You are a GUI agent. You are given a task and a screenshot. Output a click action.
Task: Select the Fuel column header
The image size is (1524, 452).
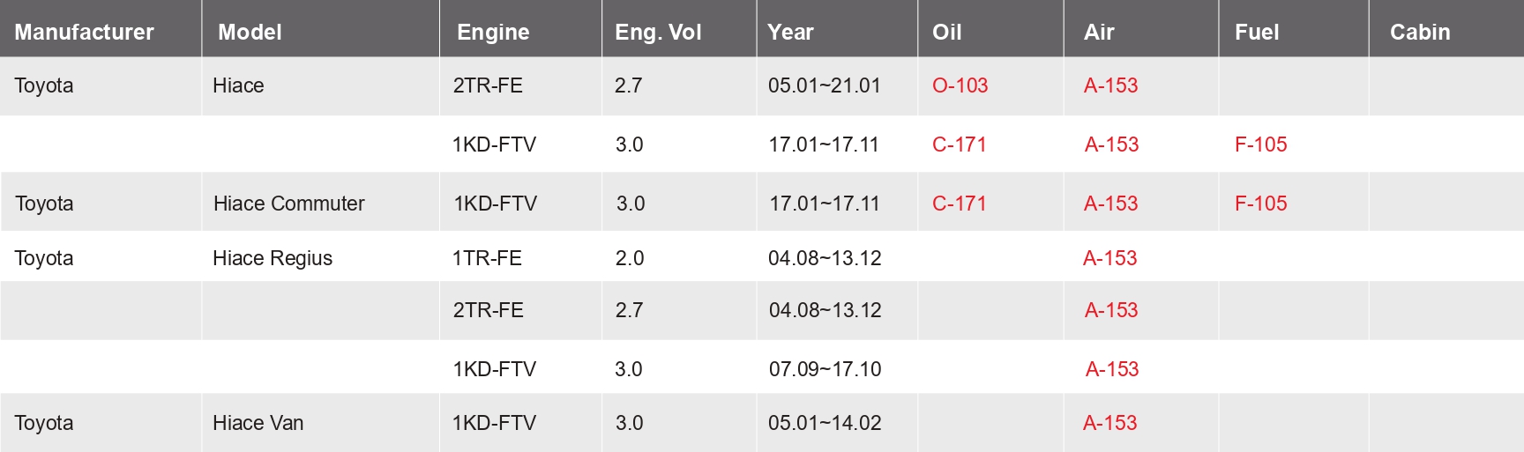point(1256,33)
